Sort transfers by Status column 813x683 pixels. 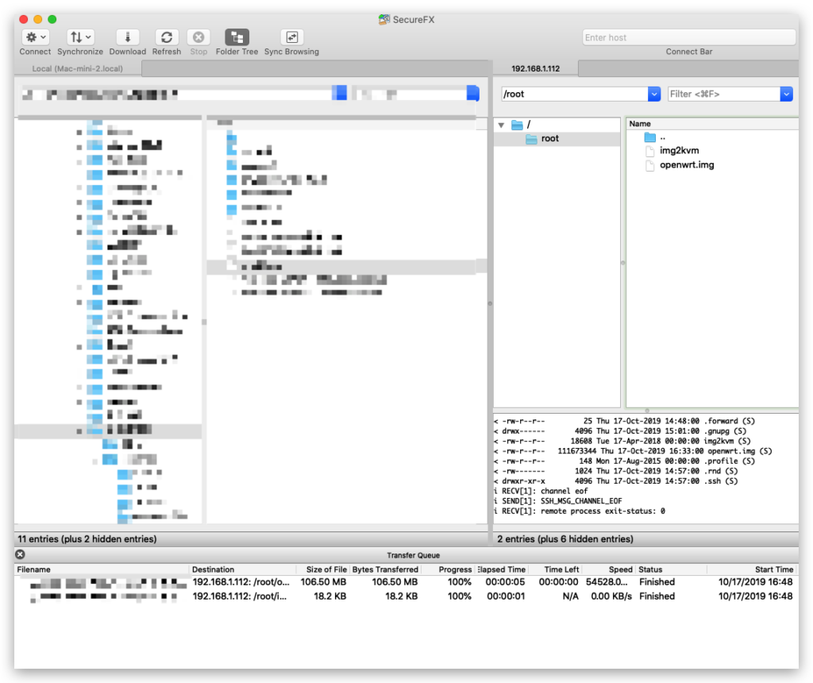[x=650, y=569]
